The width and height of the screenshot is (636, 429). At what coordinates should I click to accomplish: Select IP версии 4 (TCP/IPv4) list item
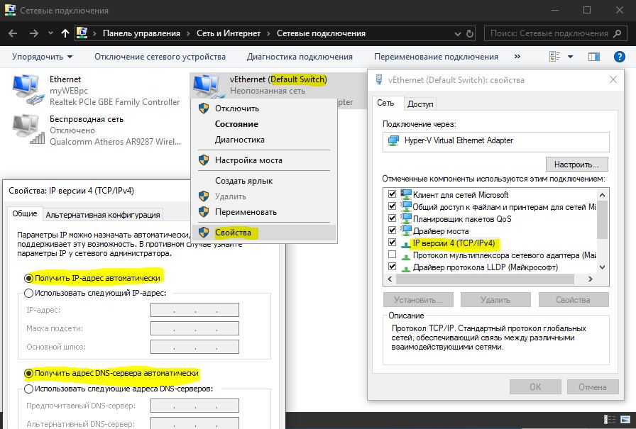pyautogui.click(x=454, y=243)
